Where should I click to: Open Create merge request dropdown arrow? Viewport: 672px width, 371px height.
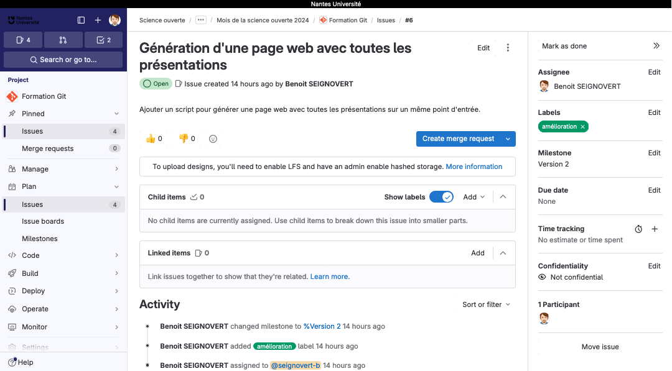click(x=508, y=139)
